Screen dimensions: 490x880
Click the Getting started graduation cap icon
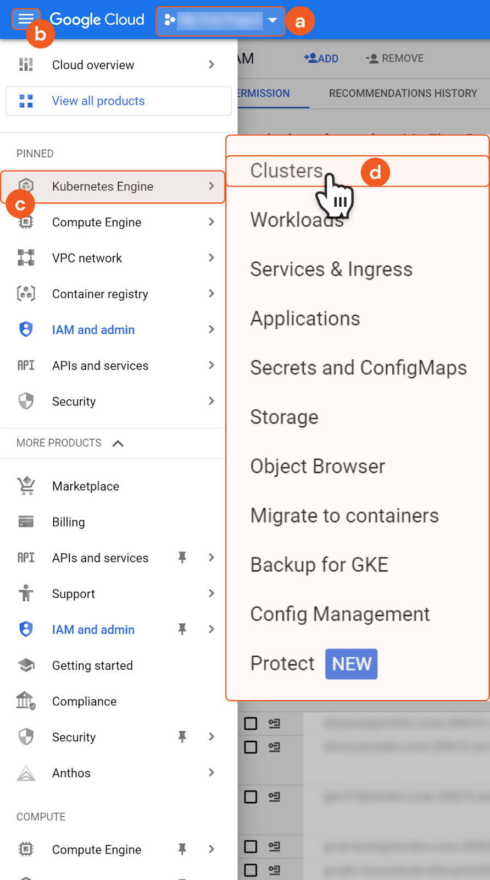coord(26,665)
